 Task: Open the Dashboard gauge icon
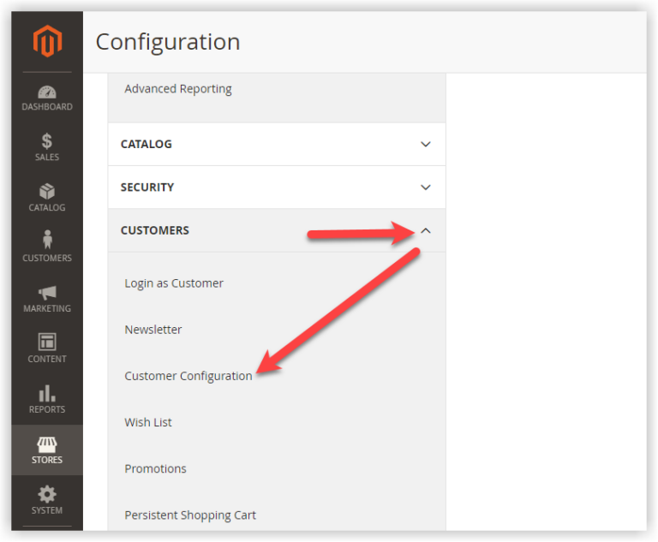[x=47, y=92]
